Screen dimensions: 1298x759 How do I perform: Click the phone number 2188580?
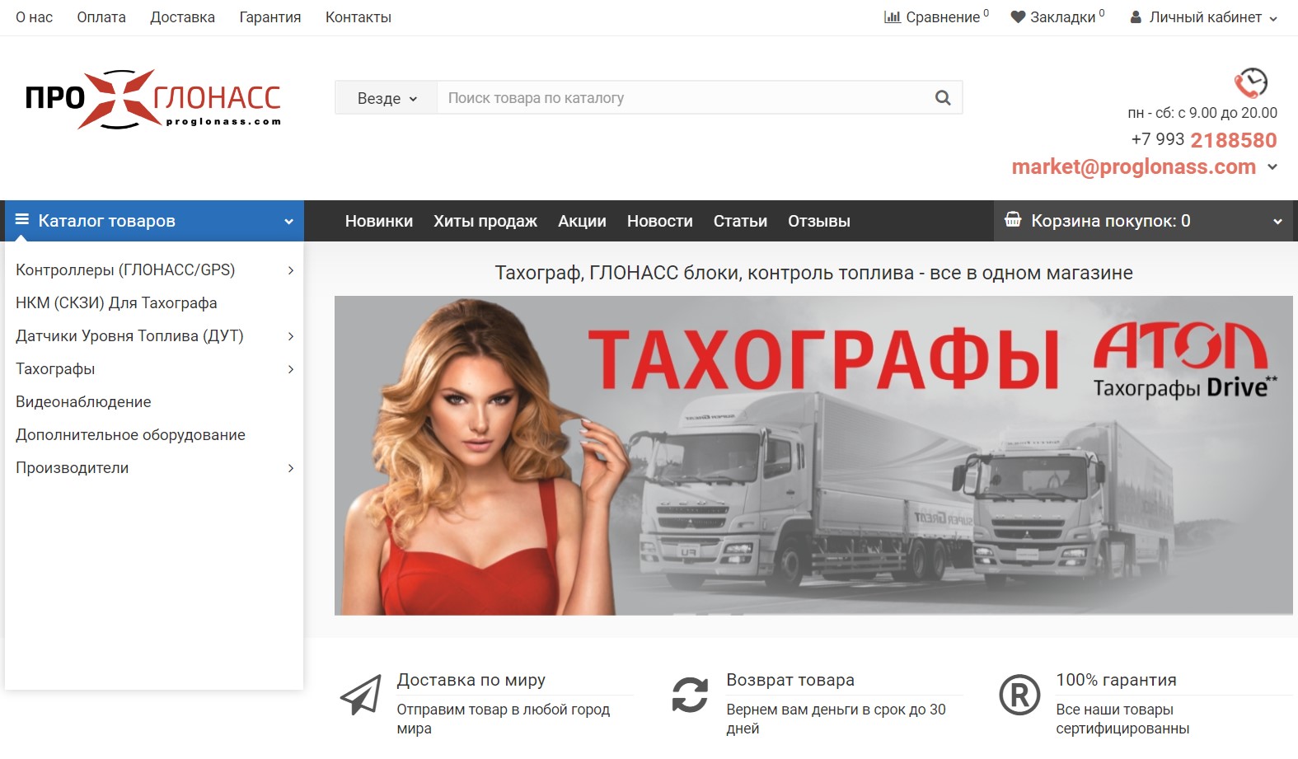[x=1234, y=140]
